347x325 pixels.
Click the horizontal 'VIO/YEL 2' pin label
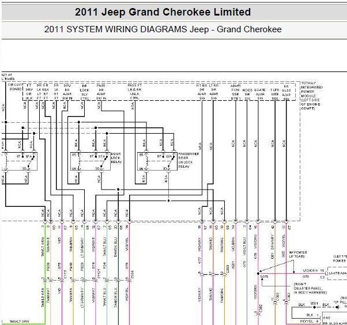click(x=309, y=321)
